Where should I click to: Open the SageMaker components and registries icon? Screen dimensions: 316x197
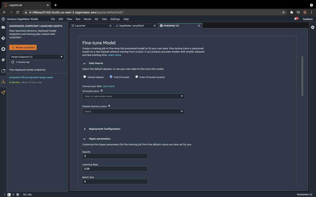point(3,93)
